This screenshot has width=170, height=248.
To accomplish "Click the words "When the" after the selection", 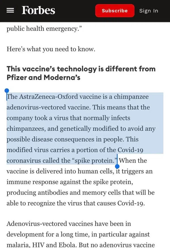I will pos(133,161).
